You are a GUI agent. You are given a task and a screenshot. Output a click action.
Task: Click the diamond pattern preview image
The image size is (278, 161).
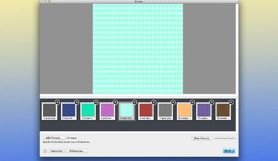pyautogui.click(x=138, y=49)
